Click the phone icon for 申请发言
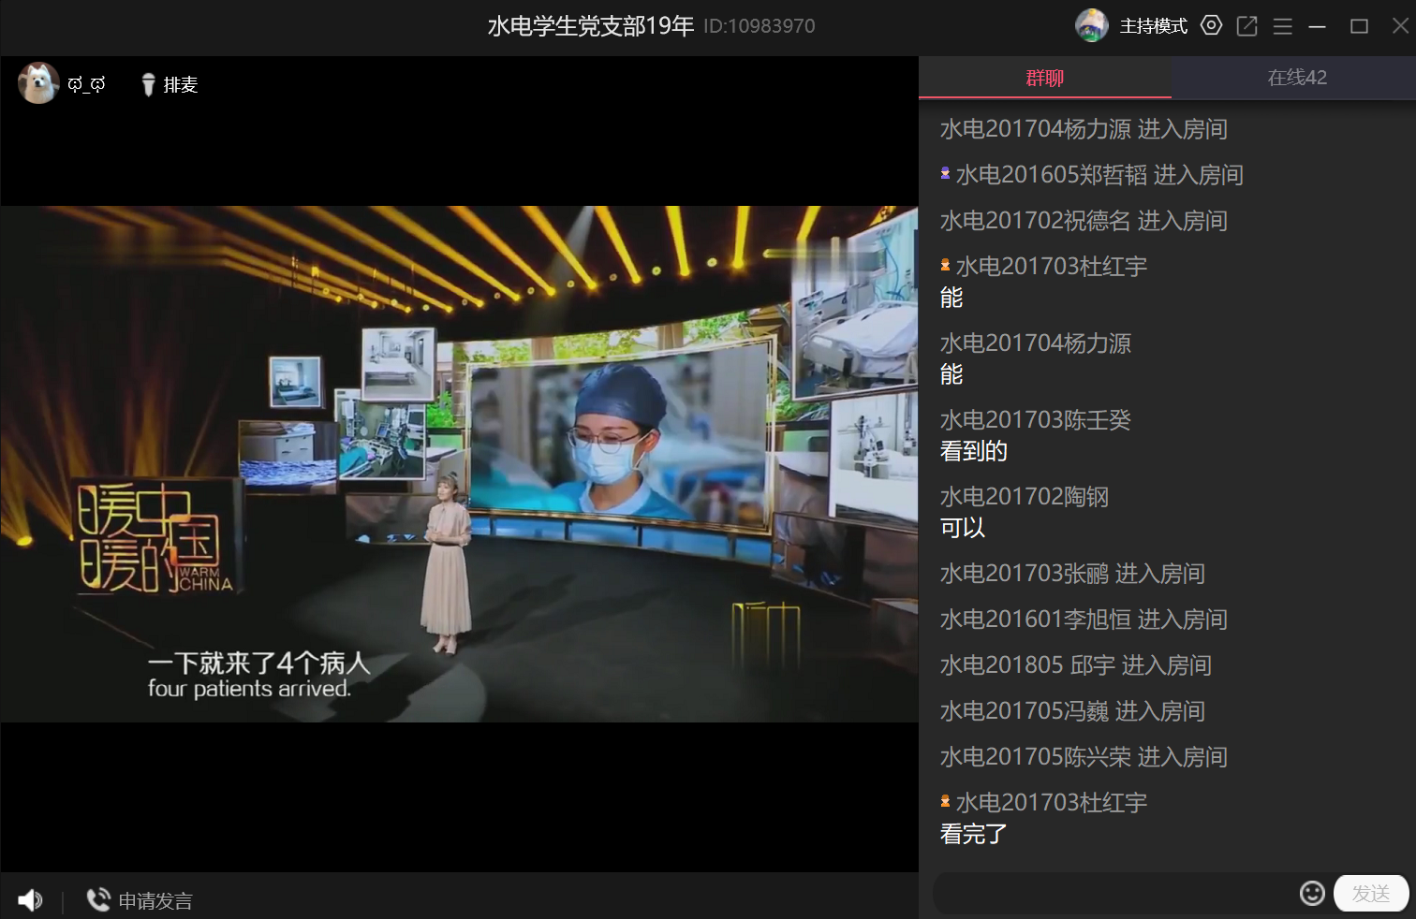 click(x=97, y=899)
